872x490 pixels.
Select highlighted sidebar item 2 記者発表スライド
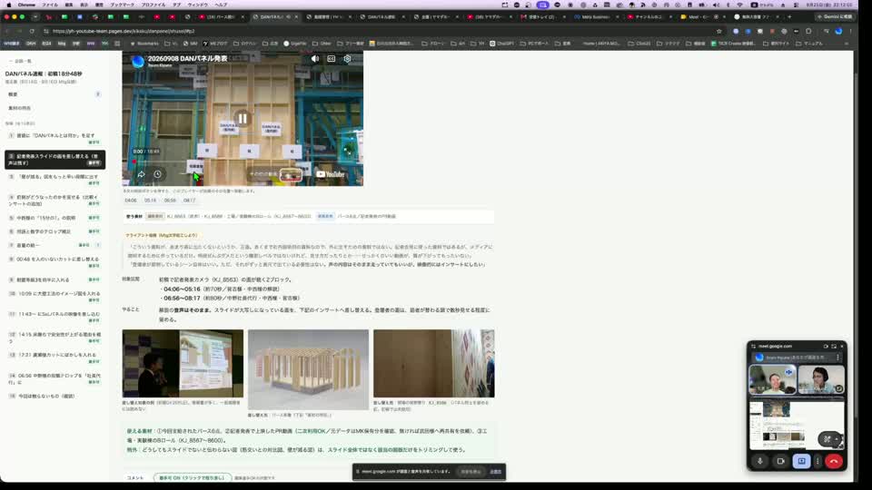(54, 160)
